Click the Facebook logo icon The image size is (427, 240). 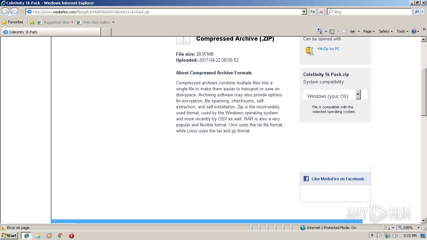pos(306,179)
